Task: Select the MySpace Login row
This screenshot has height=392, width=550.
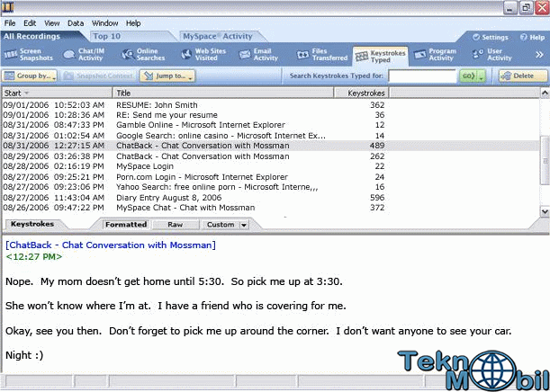Action: (x=270, y=166)
